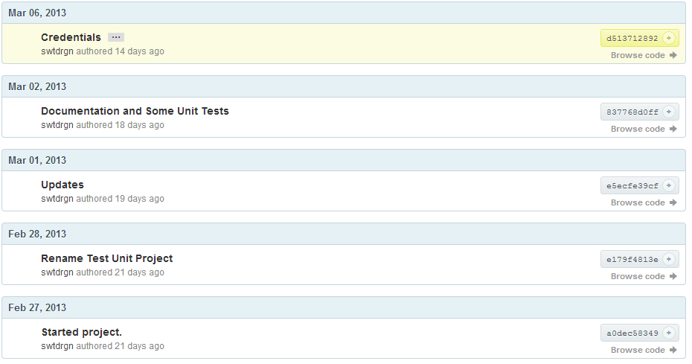692x364 pixels.
Task: Click arrow icon beside hash a0dec58349
Action: click(668, 333)
